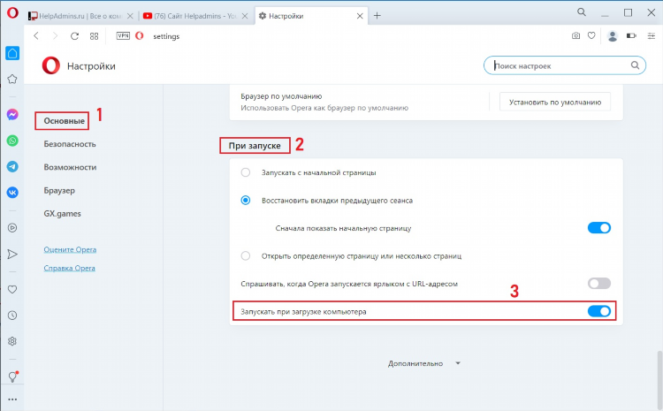Toggle 'Запускать при загрузке компьютера' switch
Screen dimensions: 663x411
599,311
